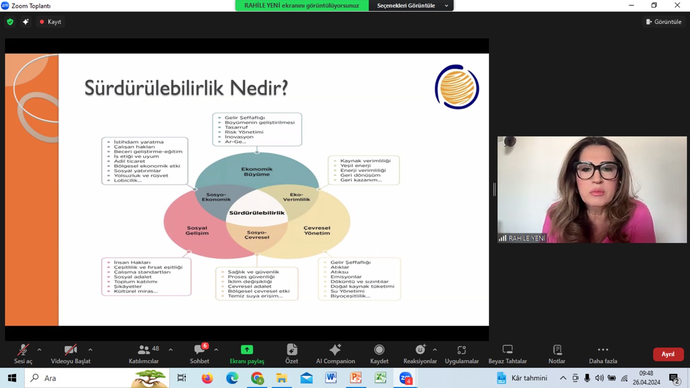Open Beyaz Tahtalar whiteboards
This screenshot has width=690, height=388.
[507, 353]
